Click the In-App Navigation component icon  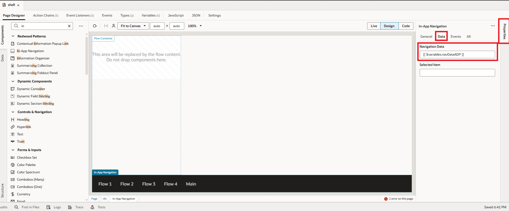coord(13,51)
